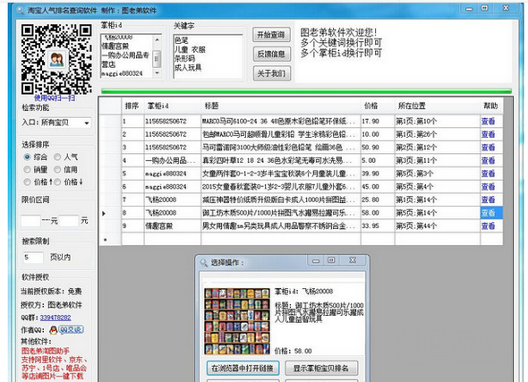Select the 销量 sort radio button
The height and width of the screenshot is (382, 528).
pyautogui.click(x=27, y=170)
